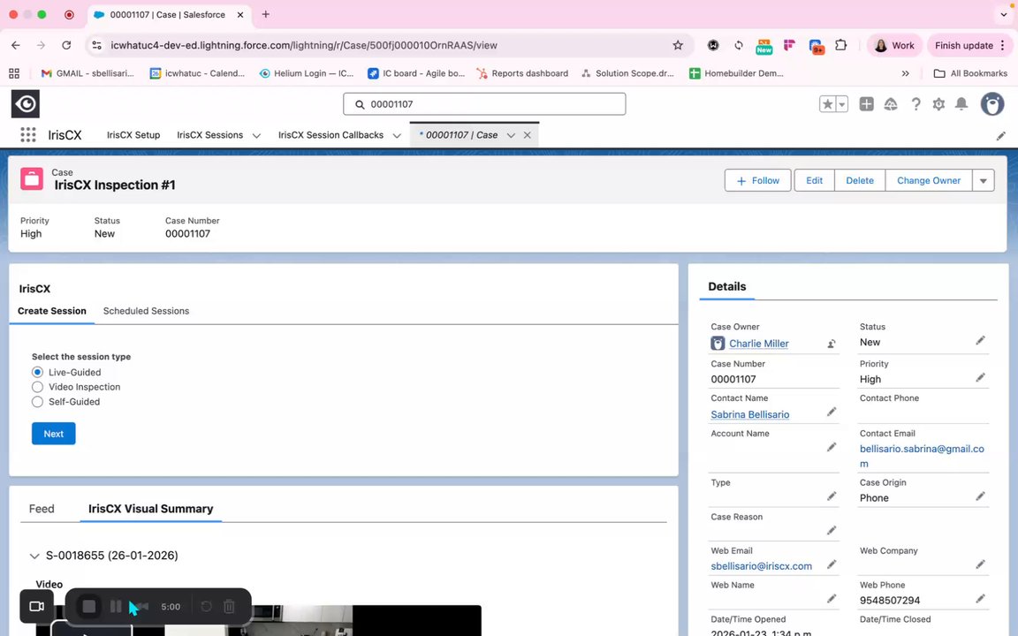
Task: Open the App Launcher grid icon
Action: click(x=28, y=135)
